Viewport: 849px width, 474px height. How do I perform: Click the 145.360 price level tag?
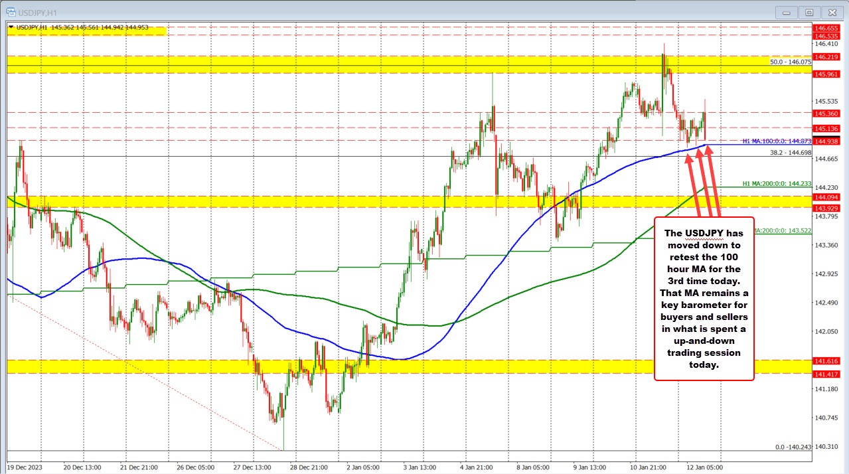[x=828, y=114]
